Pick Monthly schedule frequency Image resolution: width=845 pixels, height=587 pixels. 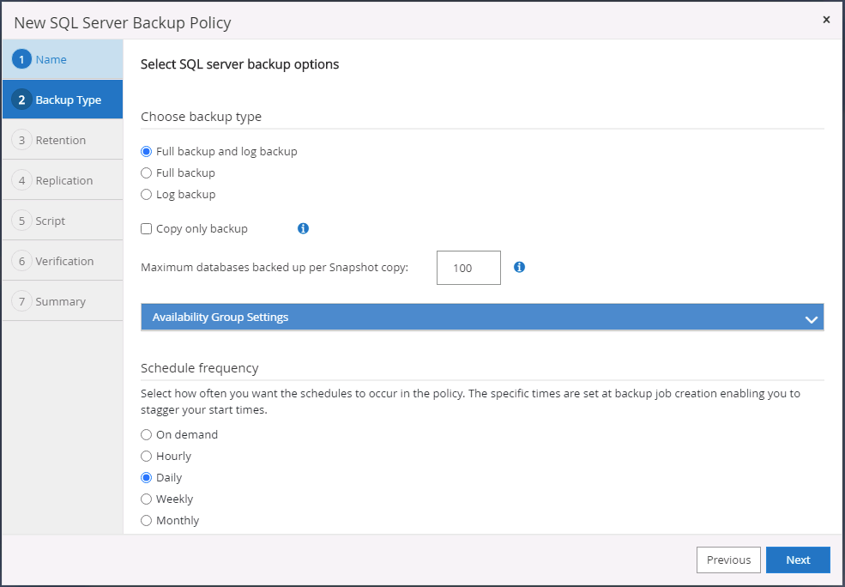147,521
